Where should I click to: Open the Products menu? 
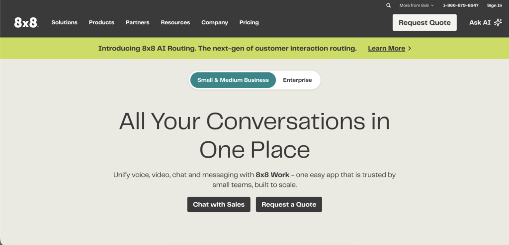(x=101, y=22)
